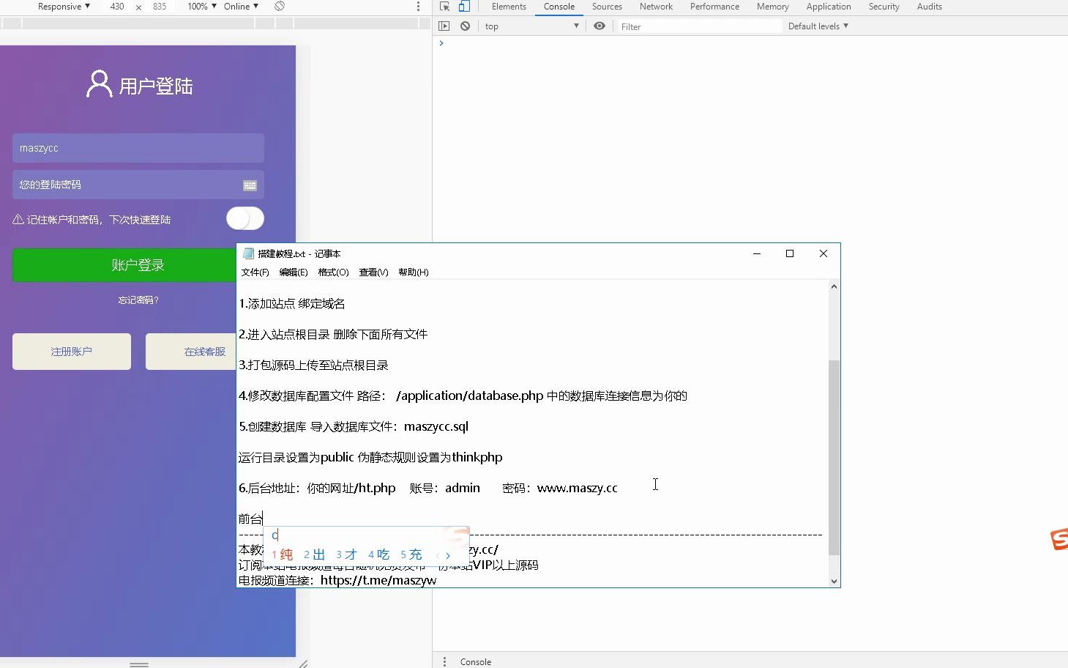Open the Responsive device dropdown
The image size is (1068, 668).
64,7
